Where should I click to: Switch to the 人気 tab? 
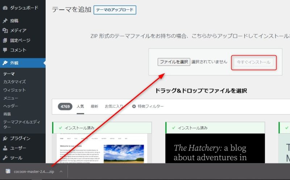click(80, 106)
